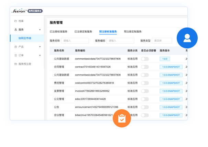Toggle required deployment switch for 公告
The image size is (208, 147).
[145, 107]
